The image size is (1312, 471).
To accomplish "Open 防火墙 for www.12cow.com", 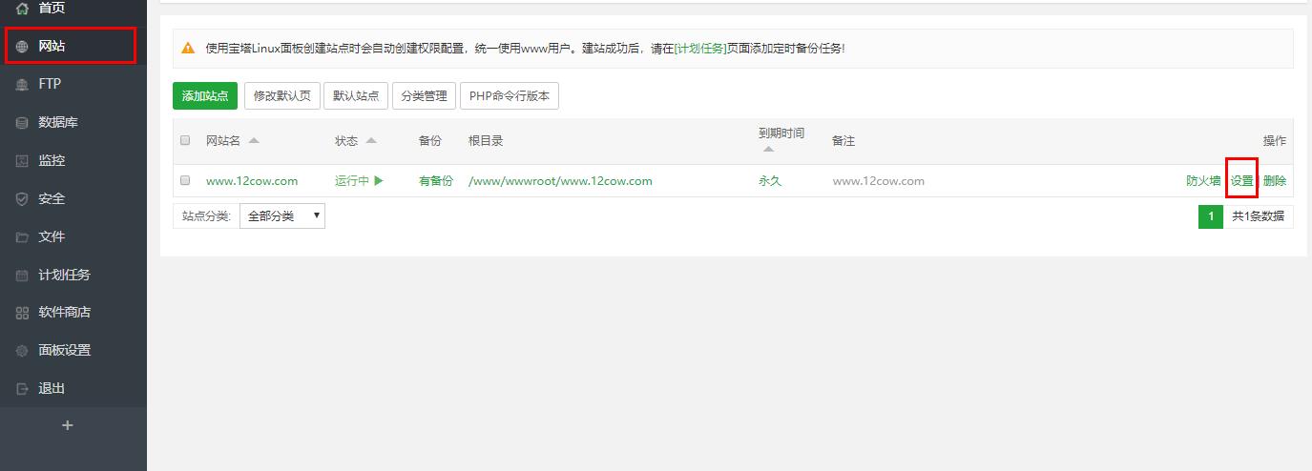I will coord(1203,180).
